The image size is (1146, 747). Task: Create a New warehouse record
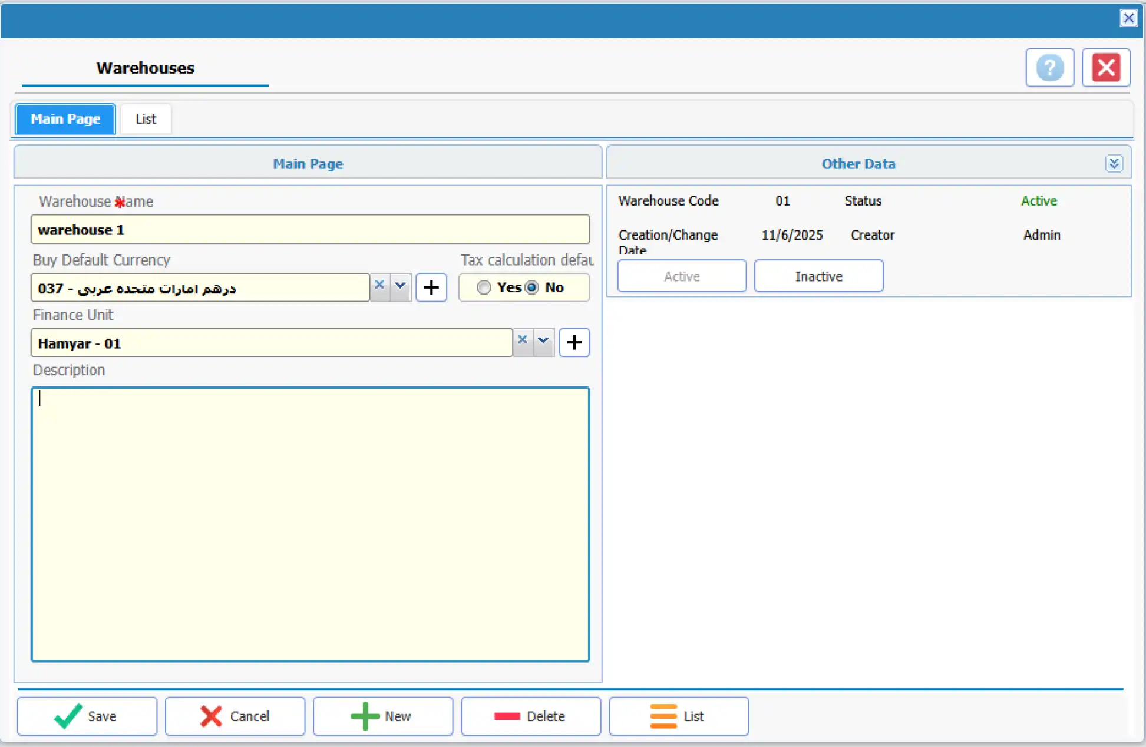tap(382, 716)
